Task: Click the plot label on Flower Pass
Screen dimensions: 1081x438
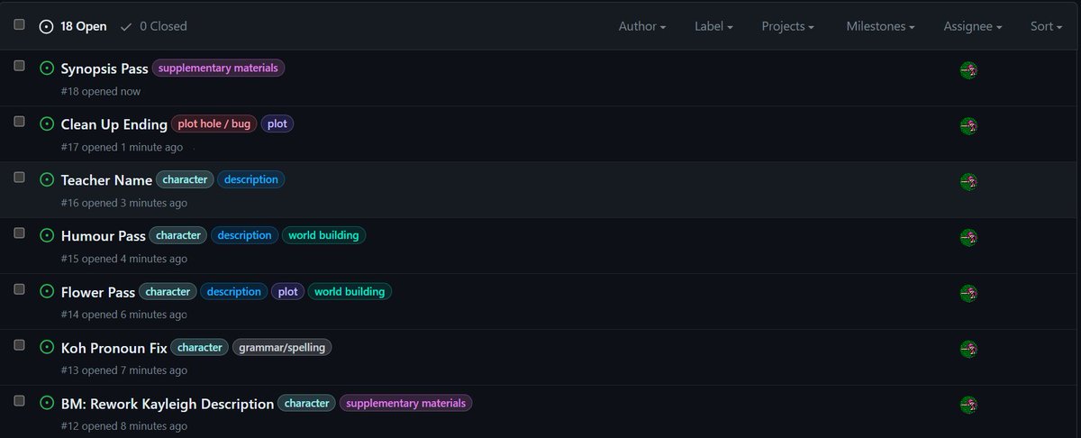Action: (287, 292)
